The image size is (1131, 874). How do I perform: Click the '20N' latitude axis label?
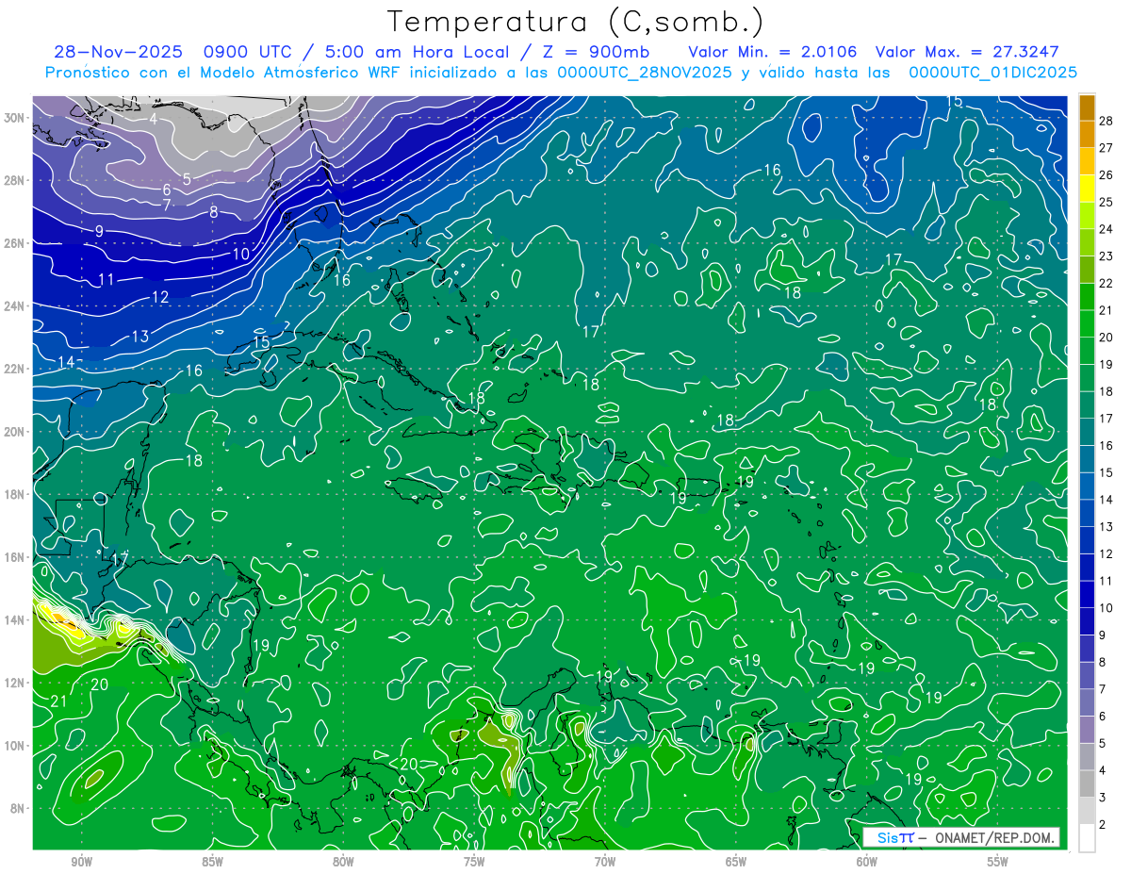tap(15, 431)
